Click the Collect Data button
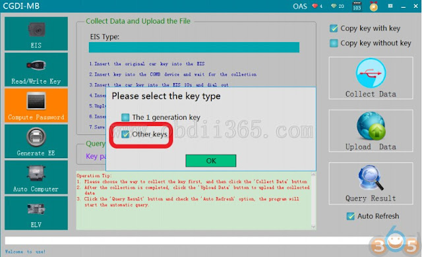Image resolution: width=422 pixels, height=257 pixels. pyautogui.click(x=371, y=78)
